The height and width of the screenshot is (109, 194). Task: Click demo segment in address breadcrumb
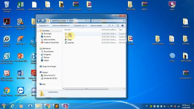72,21
